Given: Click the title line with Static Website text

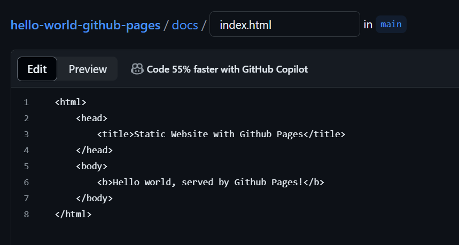Looking at the screenshot, I should 221,134.
